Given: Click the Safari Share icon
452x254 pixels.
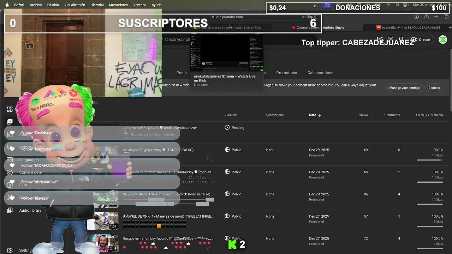Looking at the screenshot, I should (x=427, y=17).
